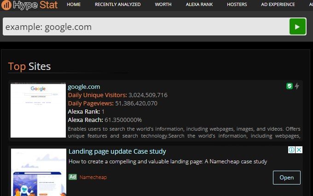
Task: Click the Namecheap ad description text
Action: tap(168, 161)
